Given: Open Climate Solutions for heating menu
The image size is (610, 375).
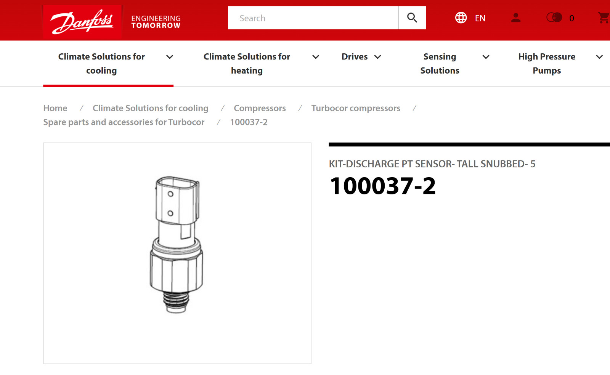Looking at the screenshot, I should 247,64.
